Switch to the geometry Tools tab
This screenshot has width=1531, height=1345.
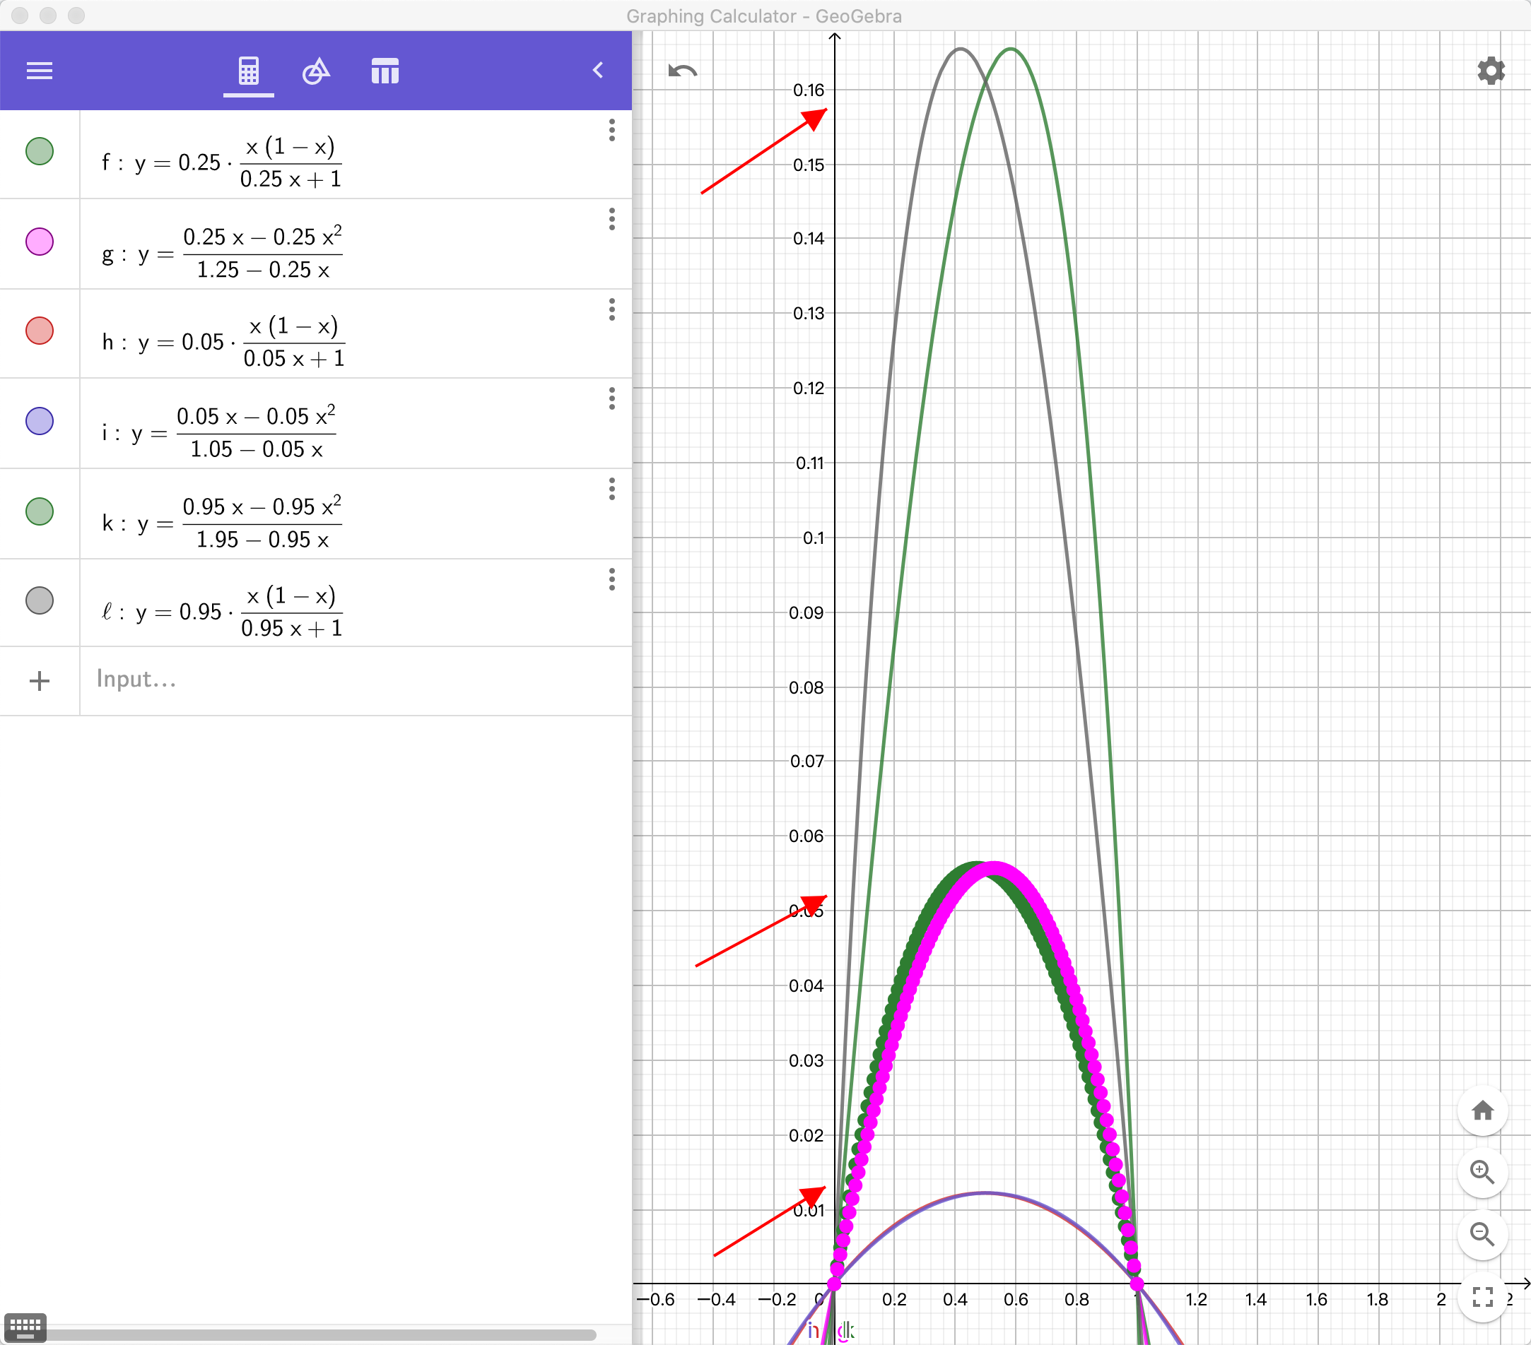[316, 72]
